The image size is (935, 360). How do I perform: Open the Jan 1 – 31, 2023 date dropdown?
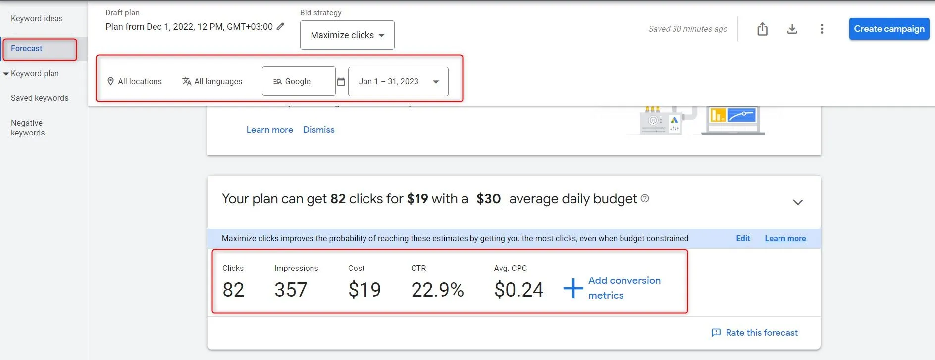point(398,82)
